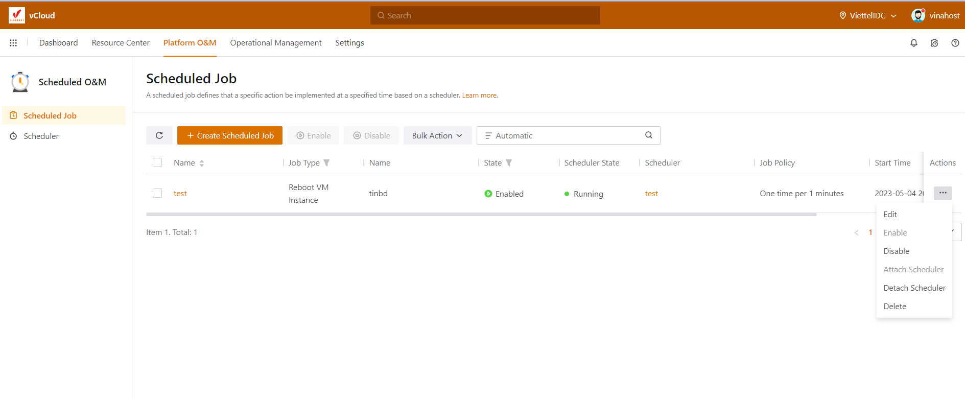This screenshot has width=965, height=399.
Task: Open the ViettelIDC region dropdown
Action: pyautogui.click(x=867, y=15)
